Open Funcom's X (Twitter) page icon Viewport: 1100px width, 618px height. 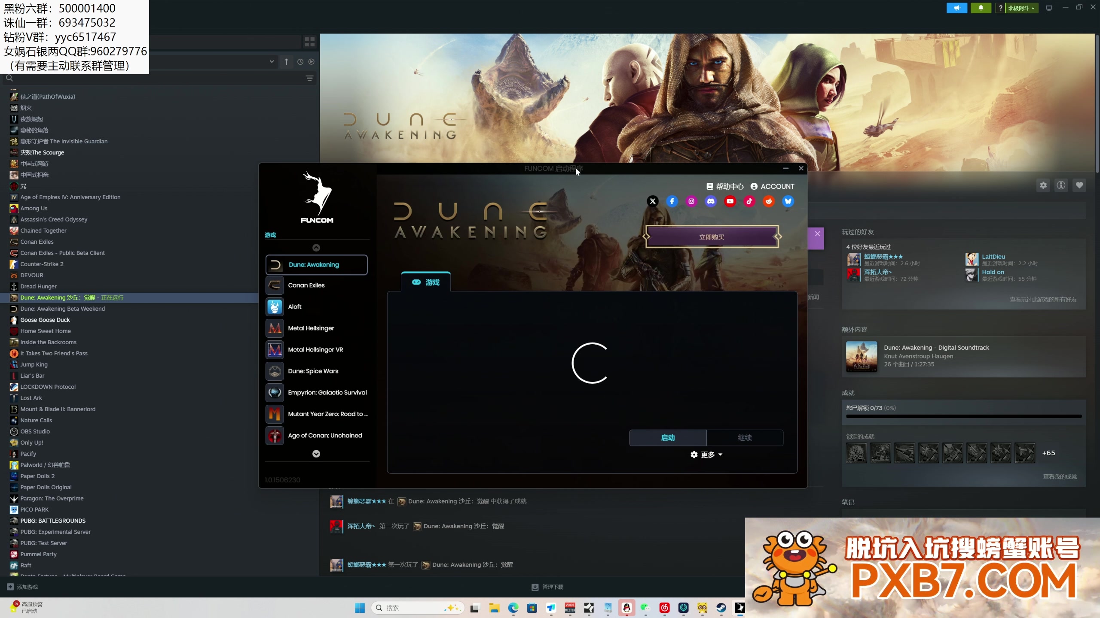pos(653,201)
